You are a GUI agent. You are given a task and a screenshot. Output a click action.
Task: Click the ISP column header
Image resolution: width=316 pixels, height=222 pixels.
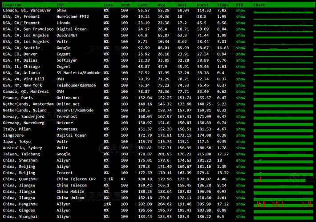coord(60,5)
